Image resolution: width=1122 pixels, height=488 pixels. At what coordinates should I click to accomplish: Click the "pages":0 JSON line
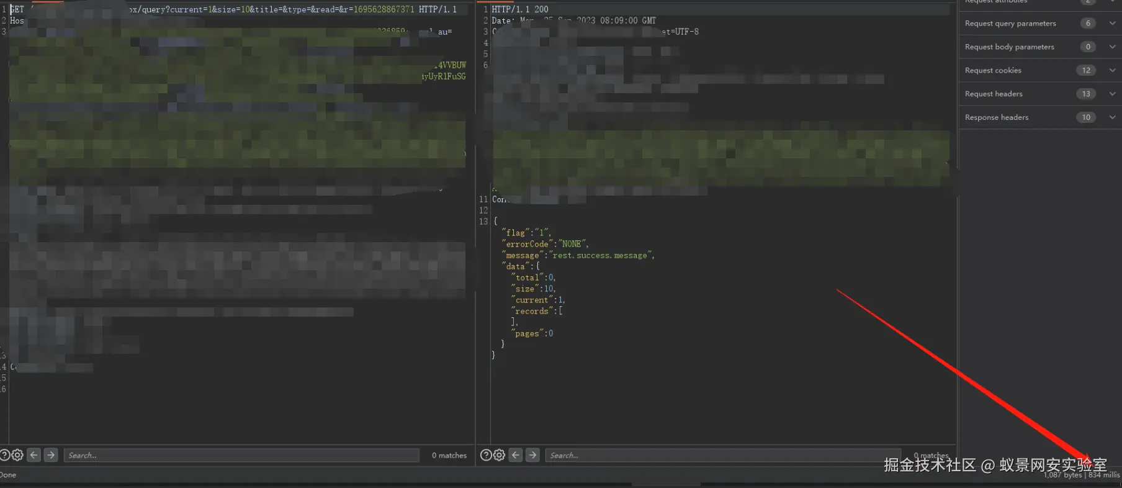[x=534, y=333]
